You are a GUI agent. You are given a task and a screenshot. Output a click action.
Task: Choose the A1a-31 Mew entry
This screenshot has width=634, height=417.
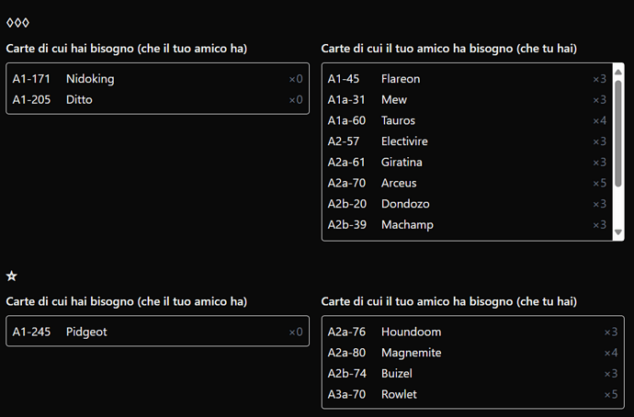pyautogui.click(x=467, y=100)
